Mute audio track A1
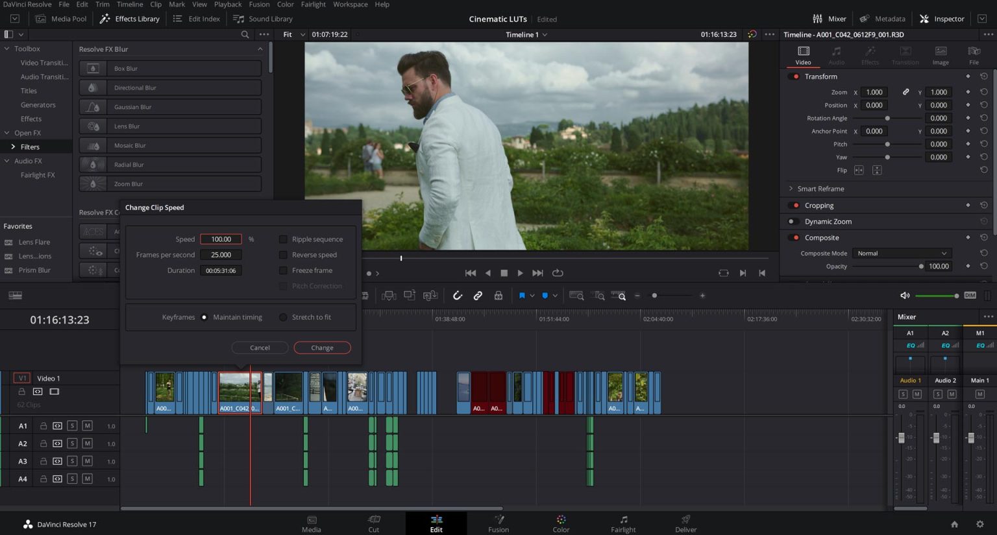The height and width of the screenshot is (535, 997). tap(87, 426)
